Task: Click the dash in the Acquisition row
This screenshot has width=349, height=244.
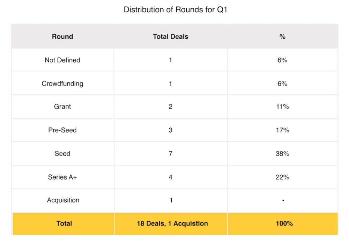Action: (x=283, y=200)
